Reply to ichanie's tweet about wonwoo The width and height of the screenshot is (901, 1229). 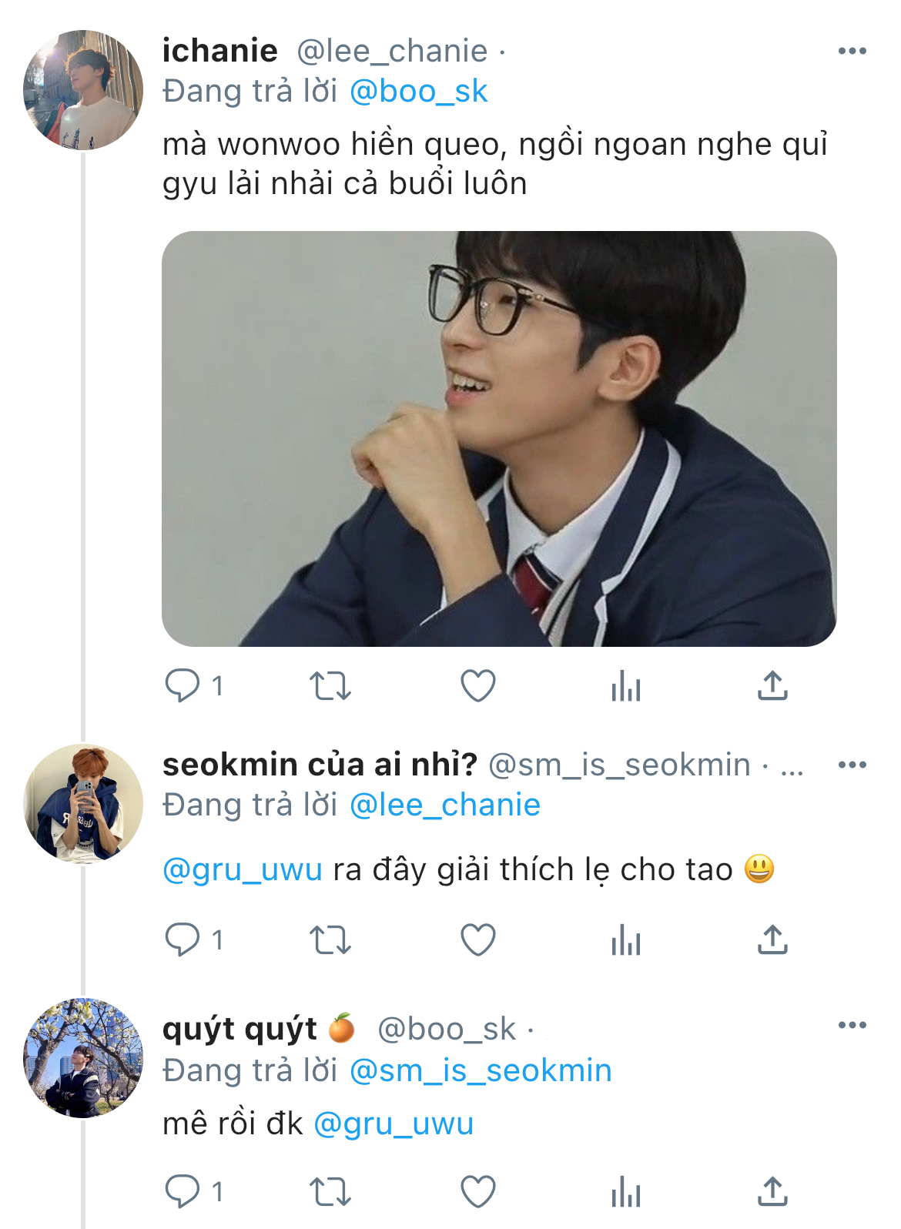click(x=183, y=685)
